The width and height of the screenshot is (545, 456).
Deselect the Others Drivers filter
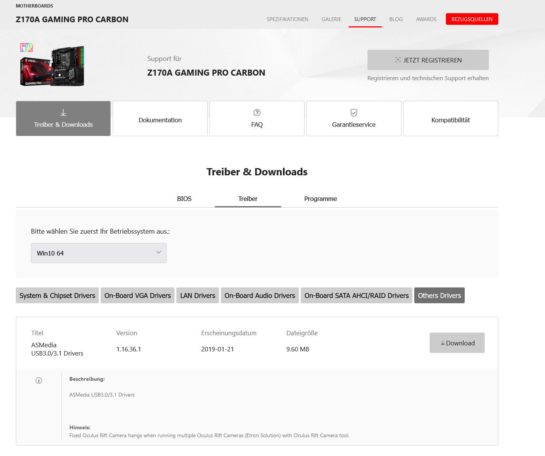pyautogui.click(x=439, y=295)
